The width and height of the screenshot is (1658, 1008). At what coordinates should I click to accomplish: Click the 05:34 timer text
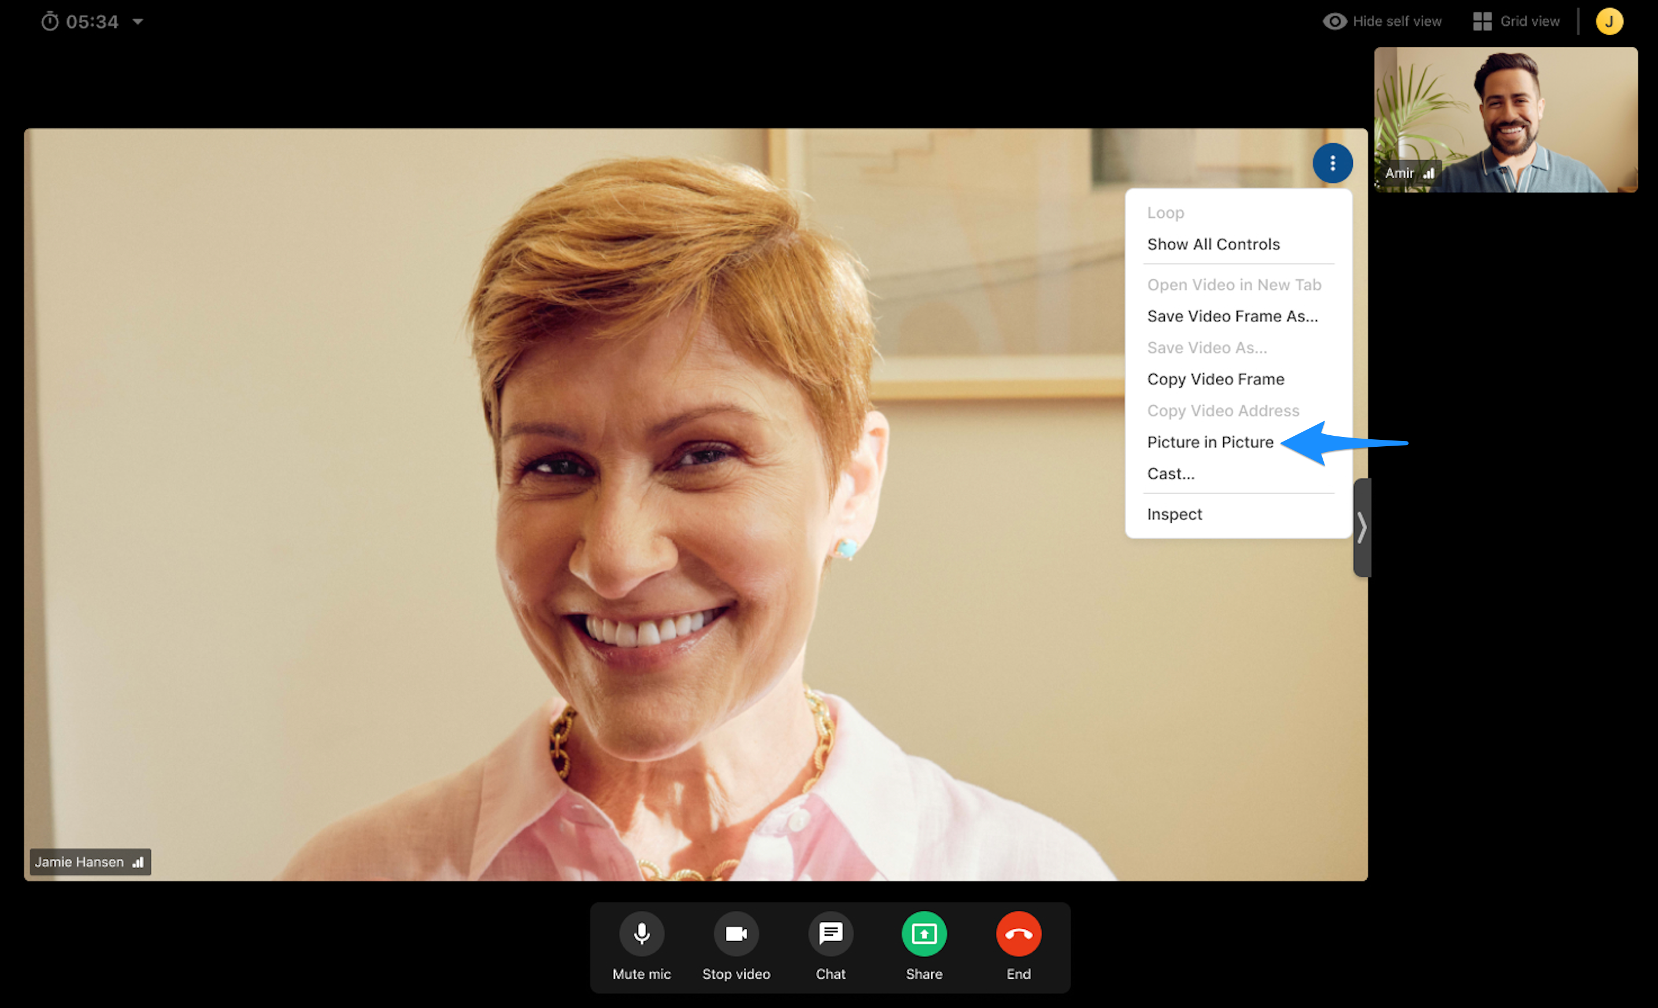(x=92, y=21)
